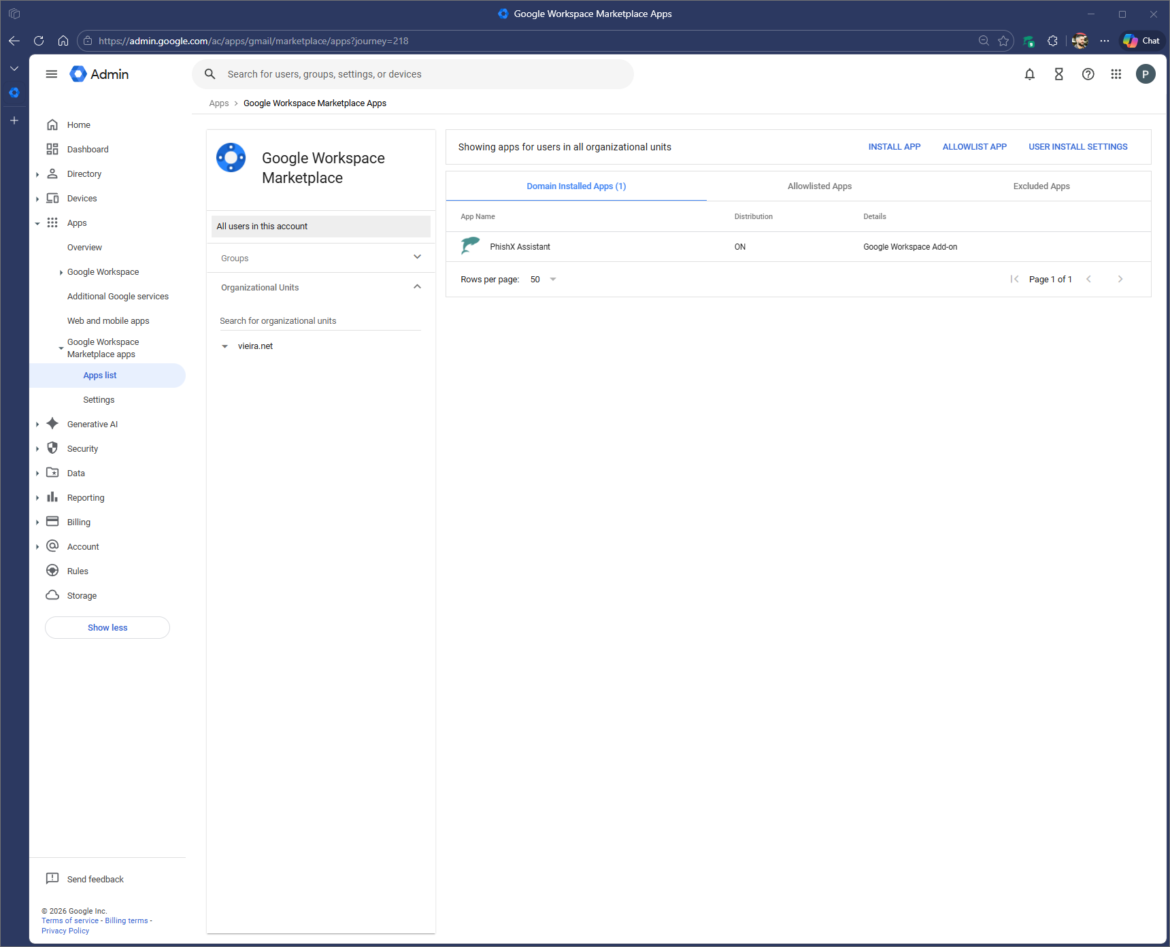Open the help question mark icon
Image resolution: width=1170 pixels, height=947 pixels.
[1088, 74]
